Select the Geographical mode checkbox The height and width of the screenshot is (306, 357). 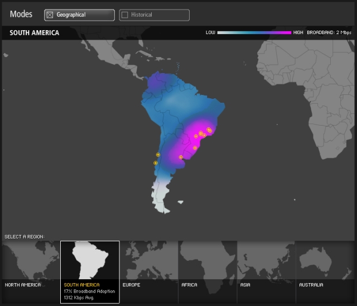pos(50,15)
